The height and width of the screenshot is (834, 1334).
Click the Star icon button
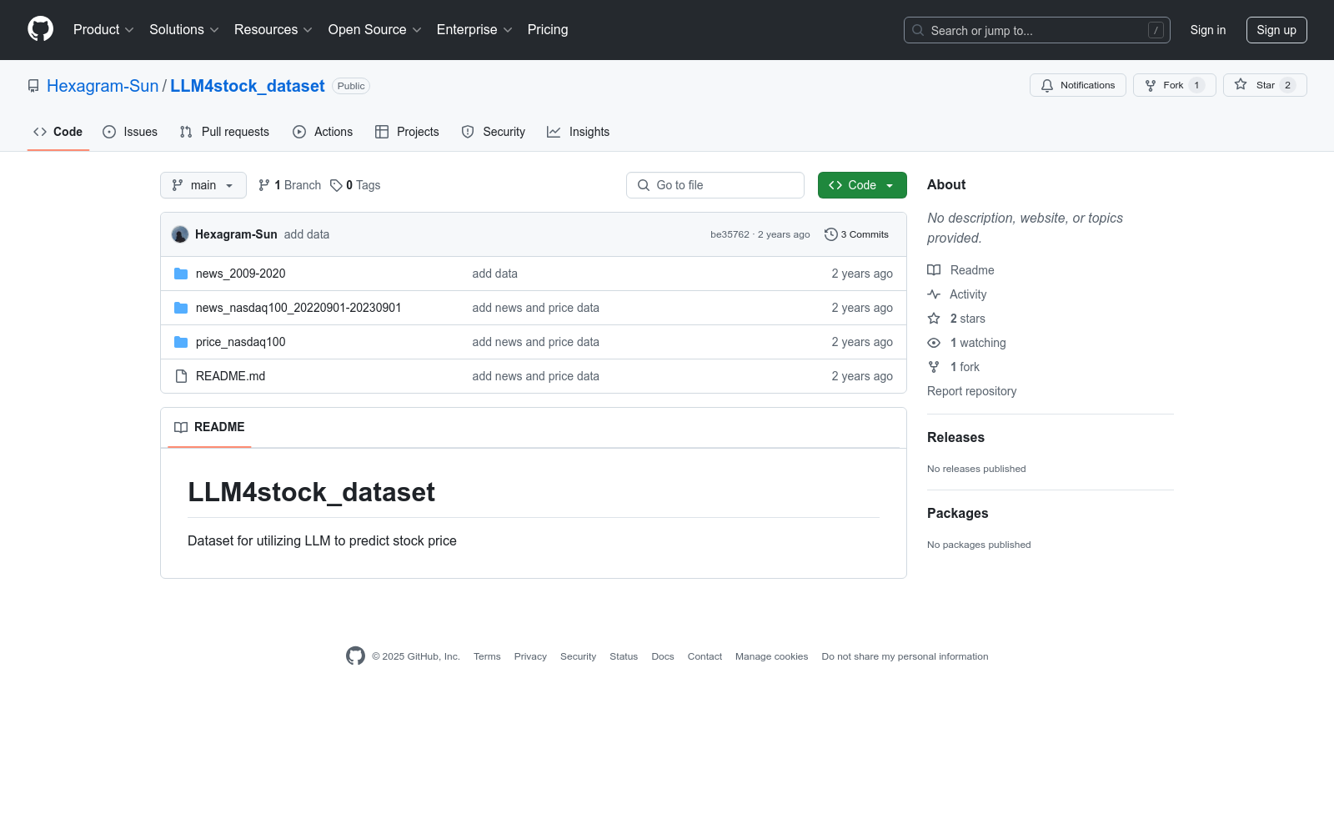click(x=1241, y=85)
